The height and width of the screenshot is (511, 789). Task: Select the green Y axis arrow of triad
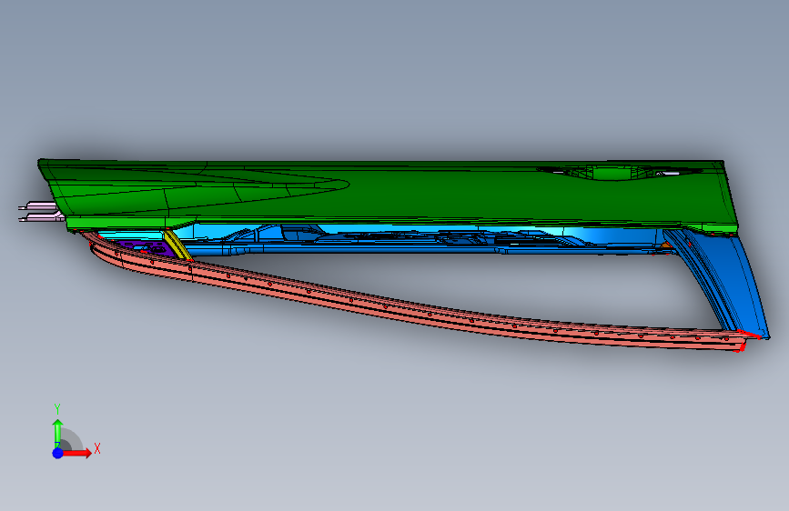57,433
